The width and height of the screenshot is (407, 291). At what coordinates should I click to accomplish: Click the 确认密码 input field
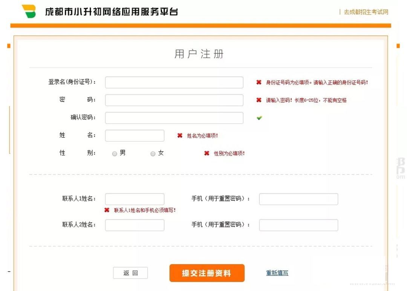pyautogui.click(x=174, y=118)
